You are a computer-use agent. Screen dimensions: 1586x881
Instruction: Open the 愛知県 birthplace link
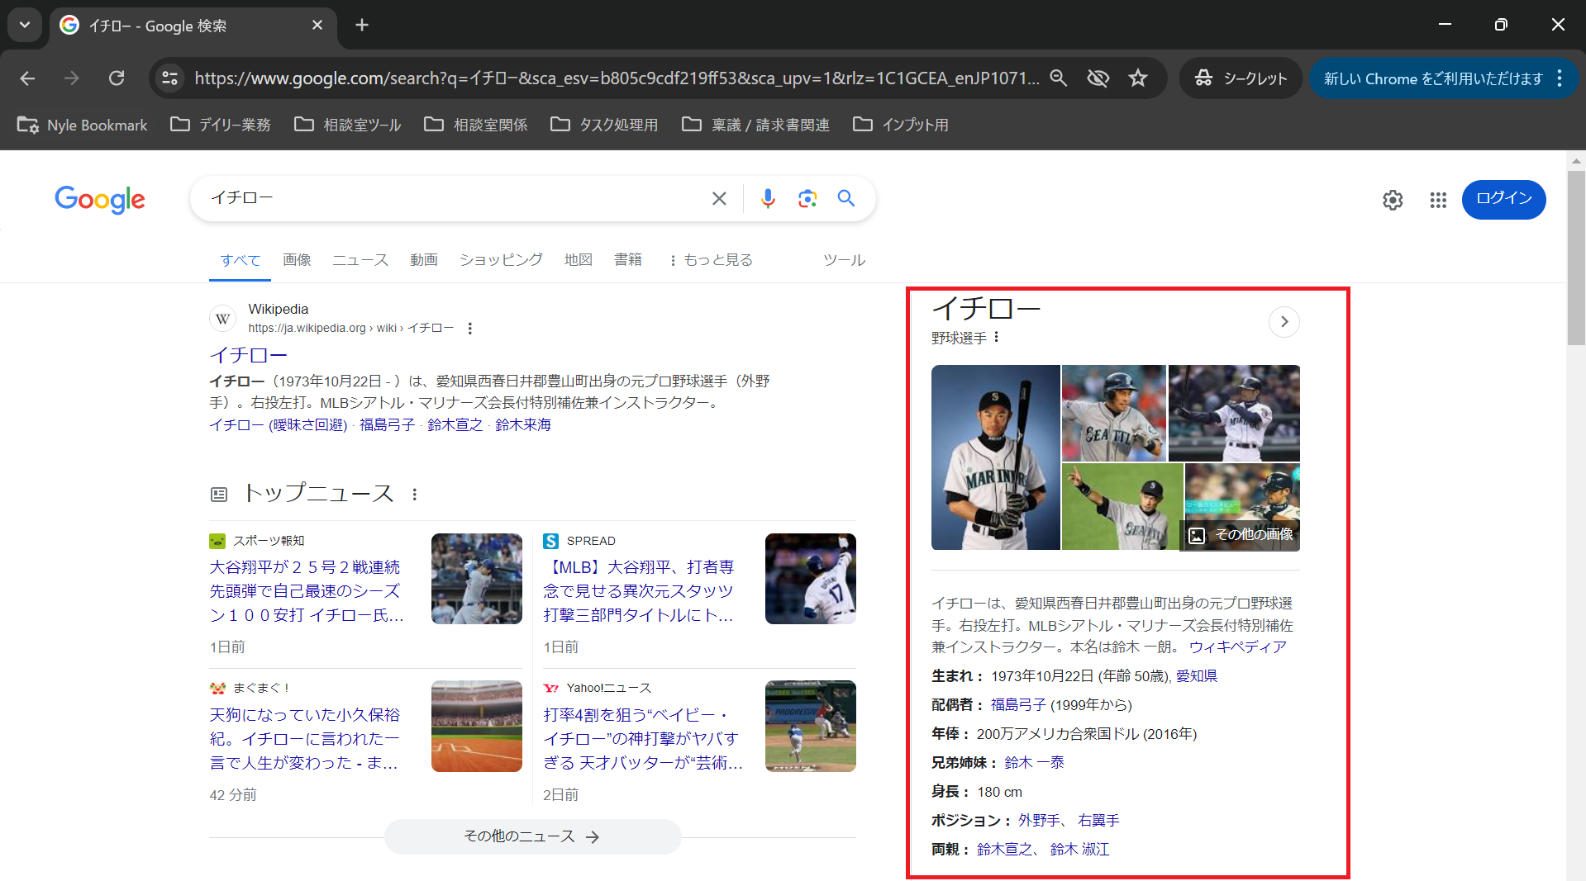click(1197, 676)
